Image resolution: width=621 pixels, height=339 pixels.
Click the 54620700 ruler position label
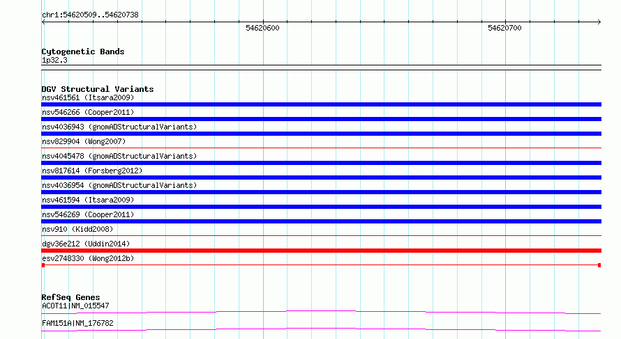point(504,28)
